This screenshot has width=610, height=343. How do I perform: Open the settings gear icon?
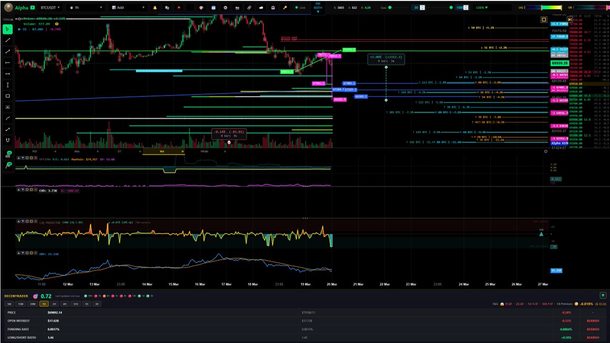[225, 8]
